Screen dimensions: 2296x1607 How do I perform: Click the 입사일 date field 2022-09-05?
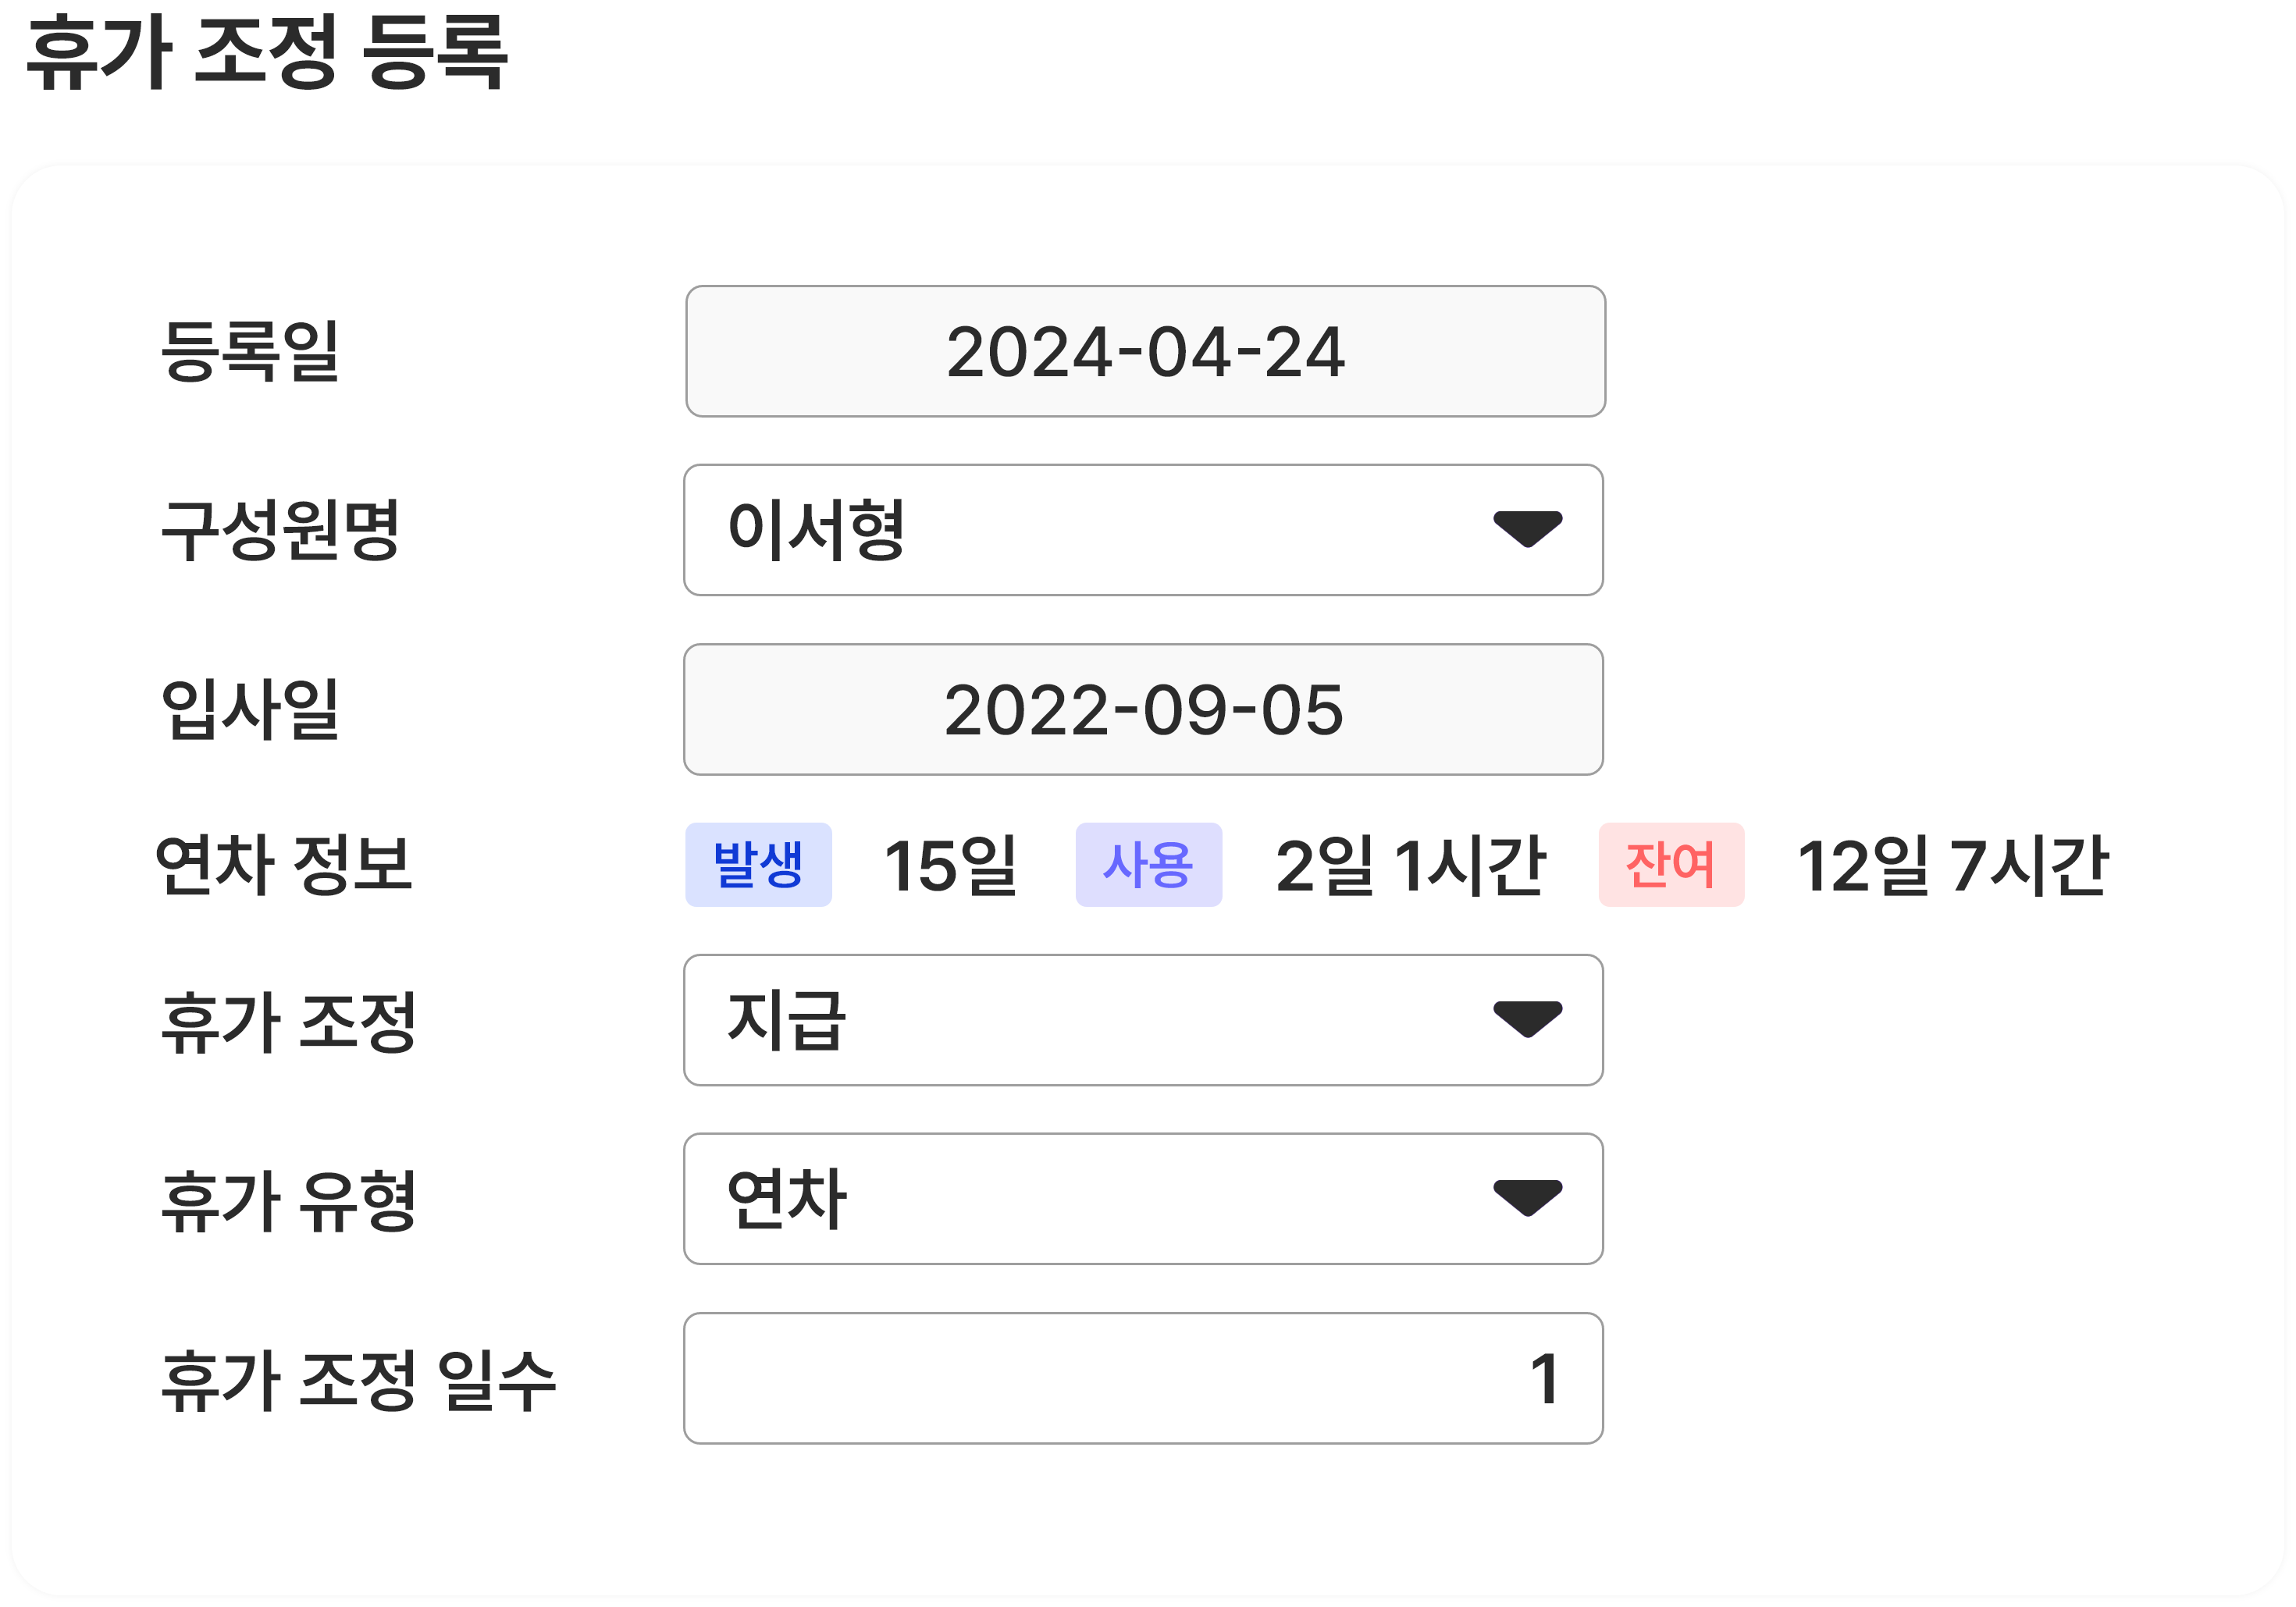1143,710
